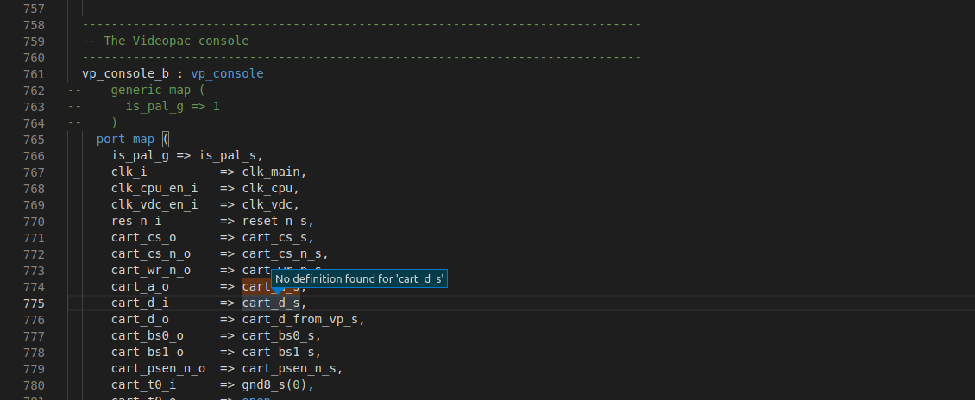Click the commented 'generic map (' on line 762
The width and height of the screenshot is (975, 400).
point(158,90)
